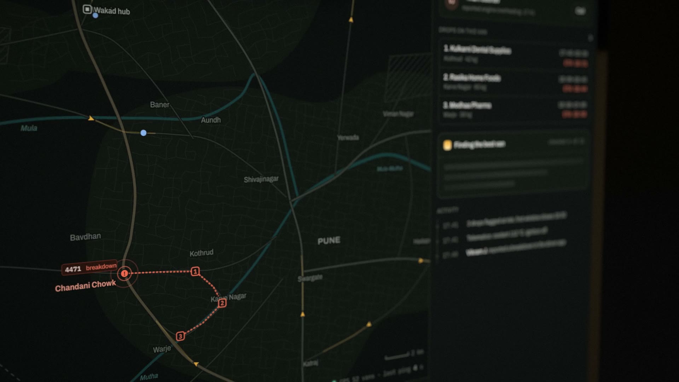The height and width of the screenshot is (382, 679).
Task: Click the Mutha river label
Action: 149,377
